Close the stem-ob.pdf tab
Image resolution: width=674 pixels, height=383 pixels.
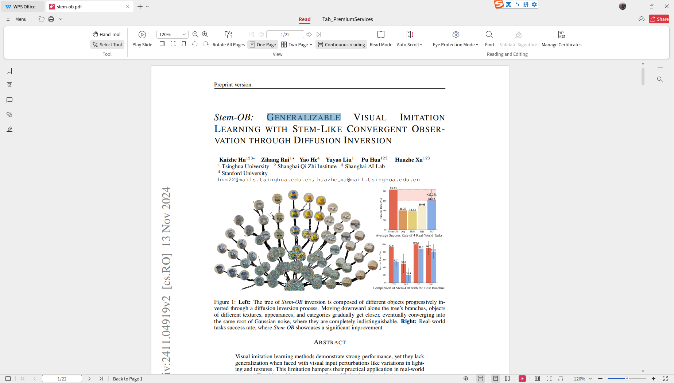pyautogui.click(x=128, y=7)
